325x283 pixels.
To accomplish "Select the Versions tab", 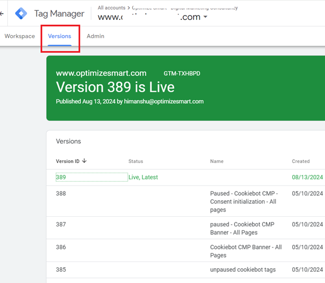I will tap(59, 36).
